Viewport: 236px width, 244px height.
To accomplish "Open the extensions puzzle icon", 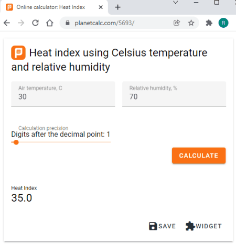I will 209,23.
